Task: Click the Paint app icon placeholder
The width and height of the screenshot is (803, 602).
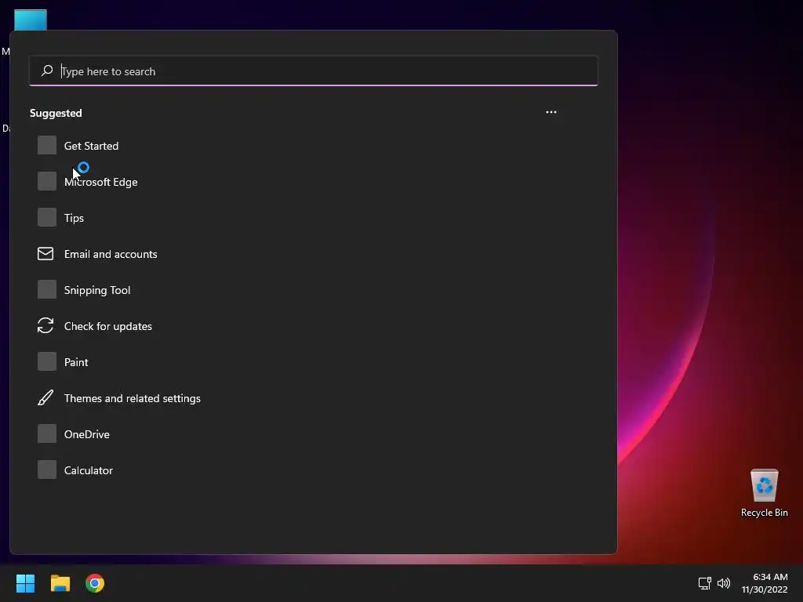Action: (46, 361)
